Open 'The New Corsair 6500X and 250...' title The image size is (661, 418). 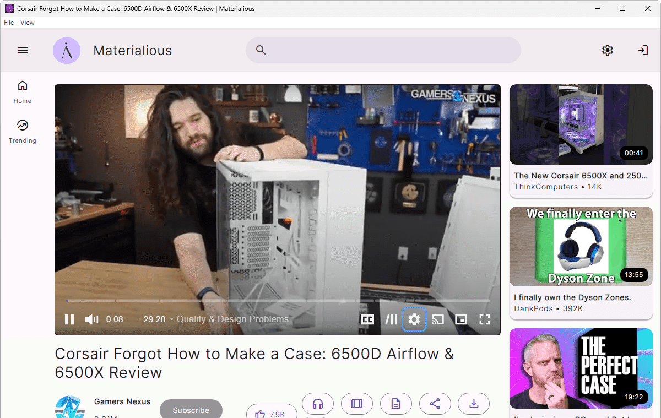tap(581, 176)
